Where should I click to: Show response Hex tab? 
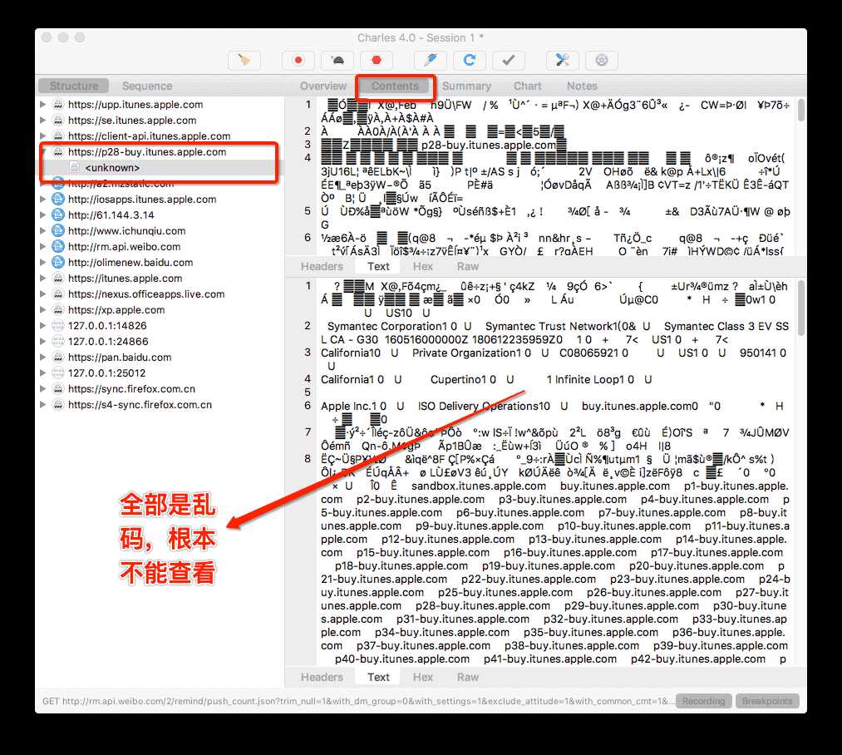pyautogui.click(x=422, y=677)
